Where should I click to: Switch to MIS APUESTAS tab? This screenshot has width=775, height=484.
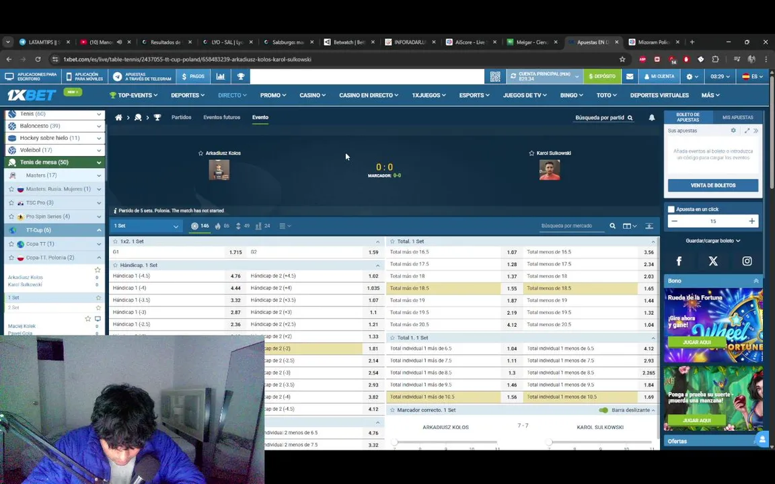tap(737, 117)
